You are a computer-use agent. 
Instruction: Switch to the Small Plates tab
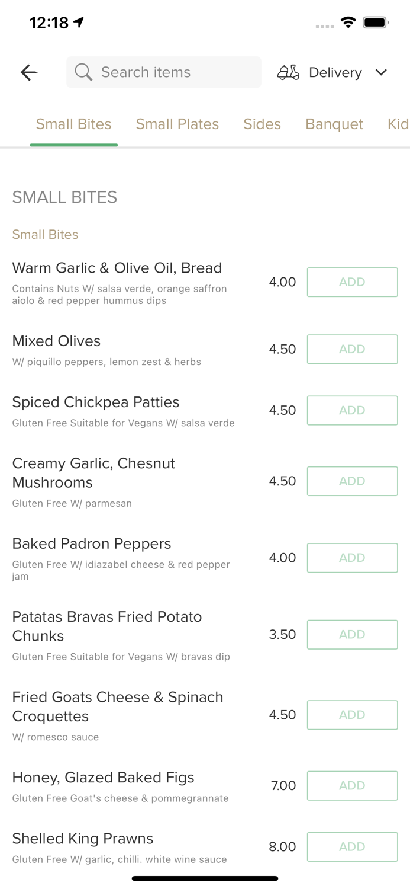[177, 124]
